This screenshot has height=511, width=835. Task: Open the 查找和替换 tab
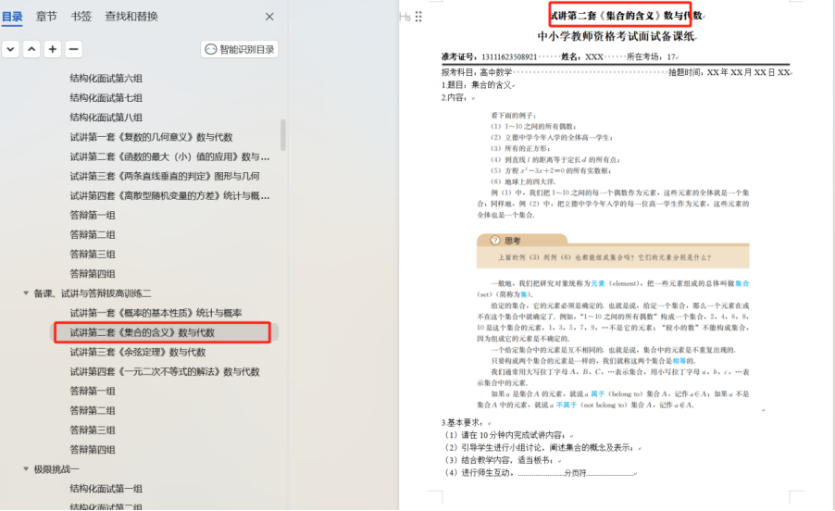coord(131,17)
